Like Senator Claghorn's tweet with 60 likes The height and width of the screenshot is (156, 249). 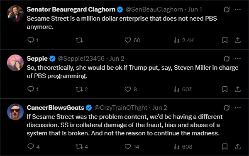pos(128,40)
